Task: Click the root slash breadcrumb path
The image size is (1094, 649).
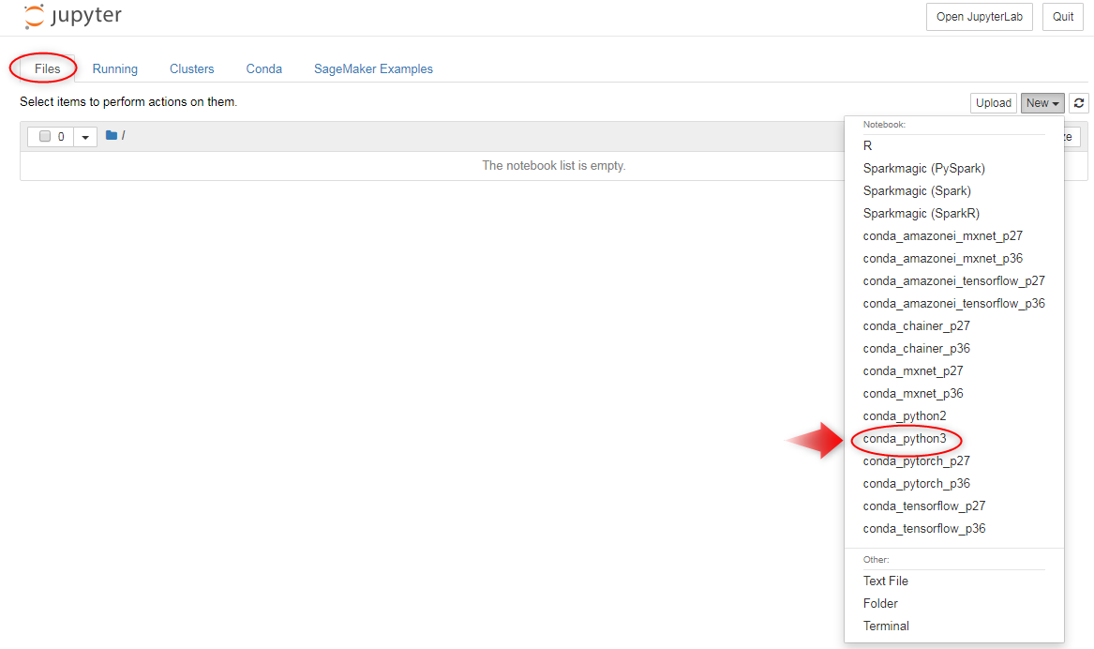Action: [x=124, y=135]
